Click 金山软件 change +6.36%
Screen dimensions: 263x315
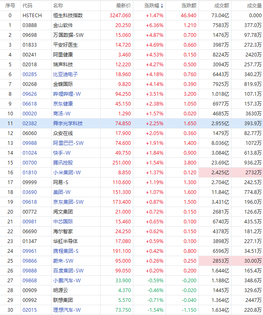(155, 25)
